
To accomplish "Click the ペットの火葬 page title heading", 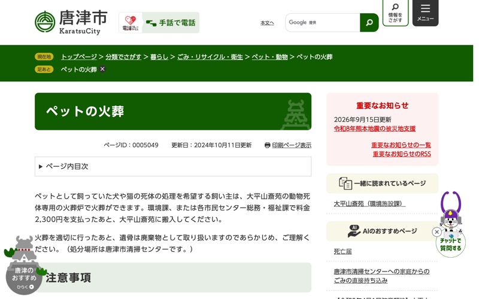I will pos(85,111).
